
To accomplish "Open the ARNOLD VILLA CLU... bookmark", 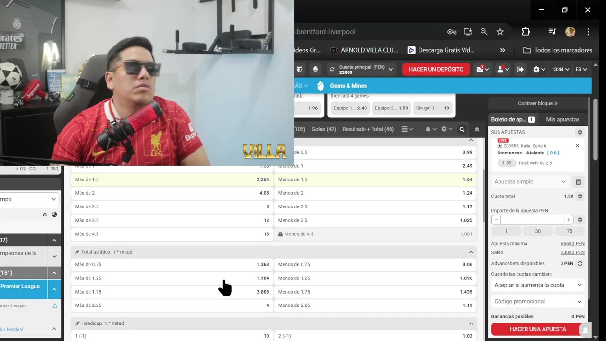I will [364, 50].
